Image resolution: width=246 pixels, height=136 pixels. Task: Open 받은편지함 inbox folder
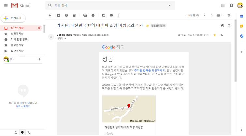[21, 28]
